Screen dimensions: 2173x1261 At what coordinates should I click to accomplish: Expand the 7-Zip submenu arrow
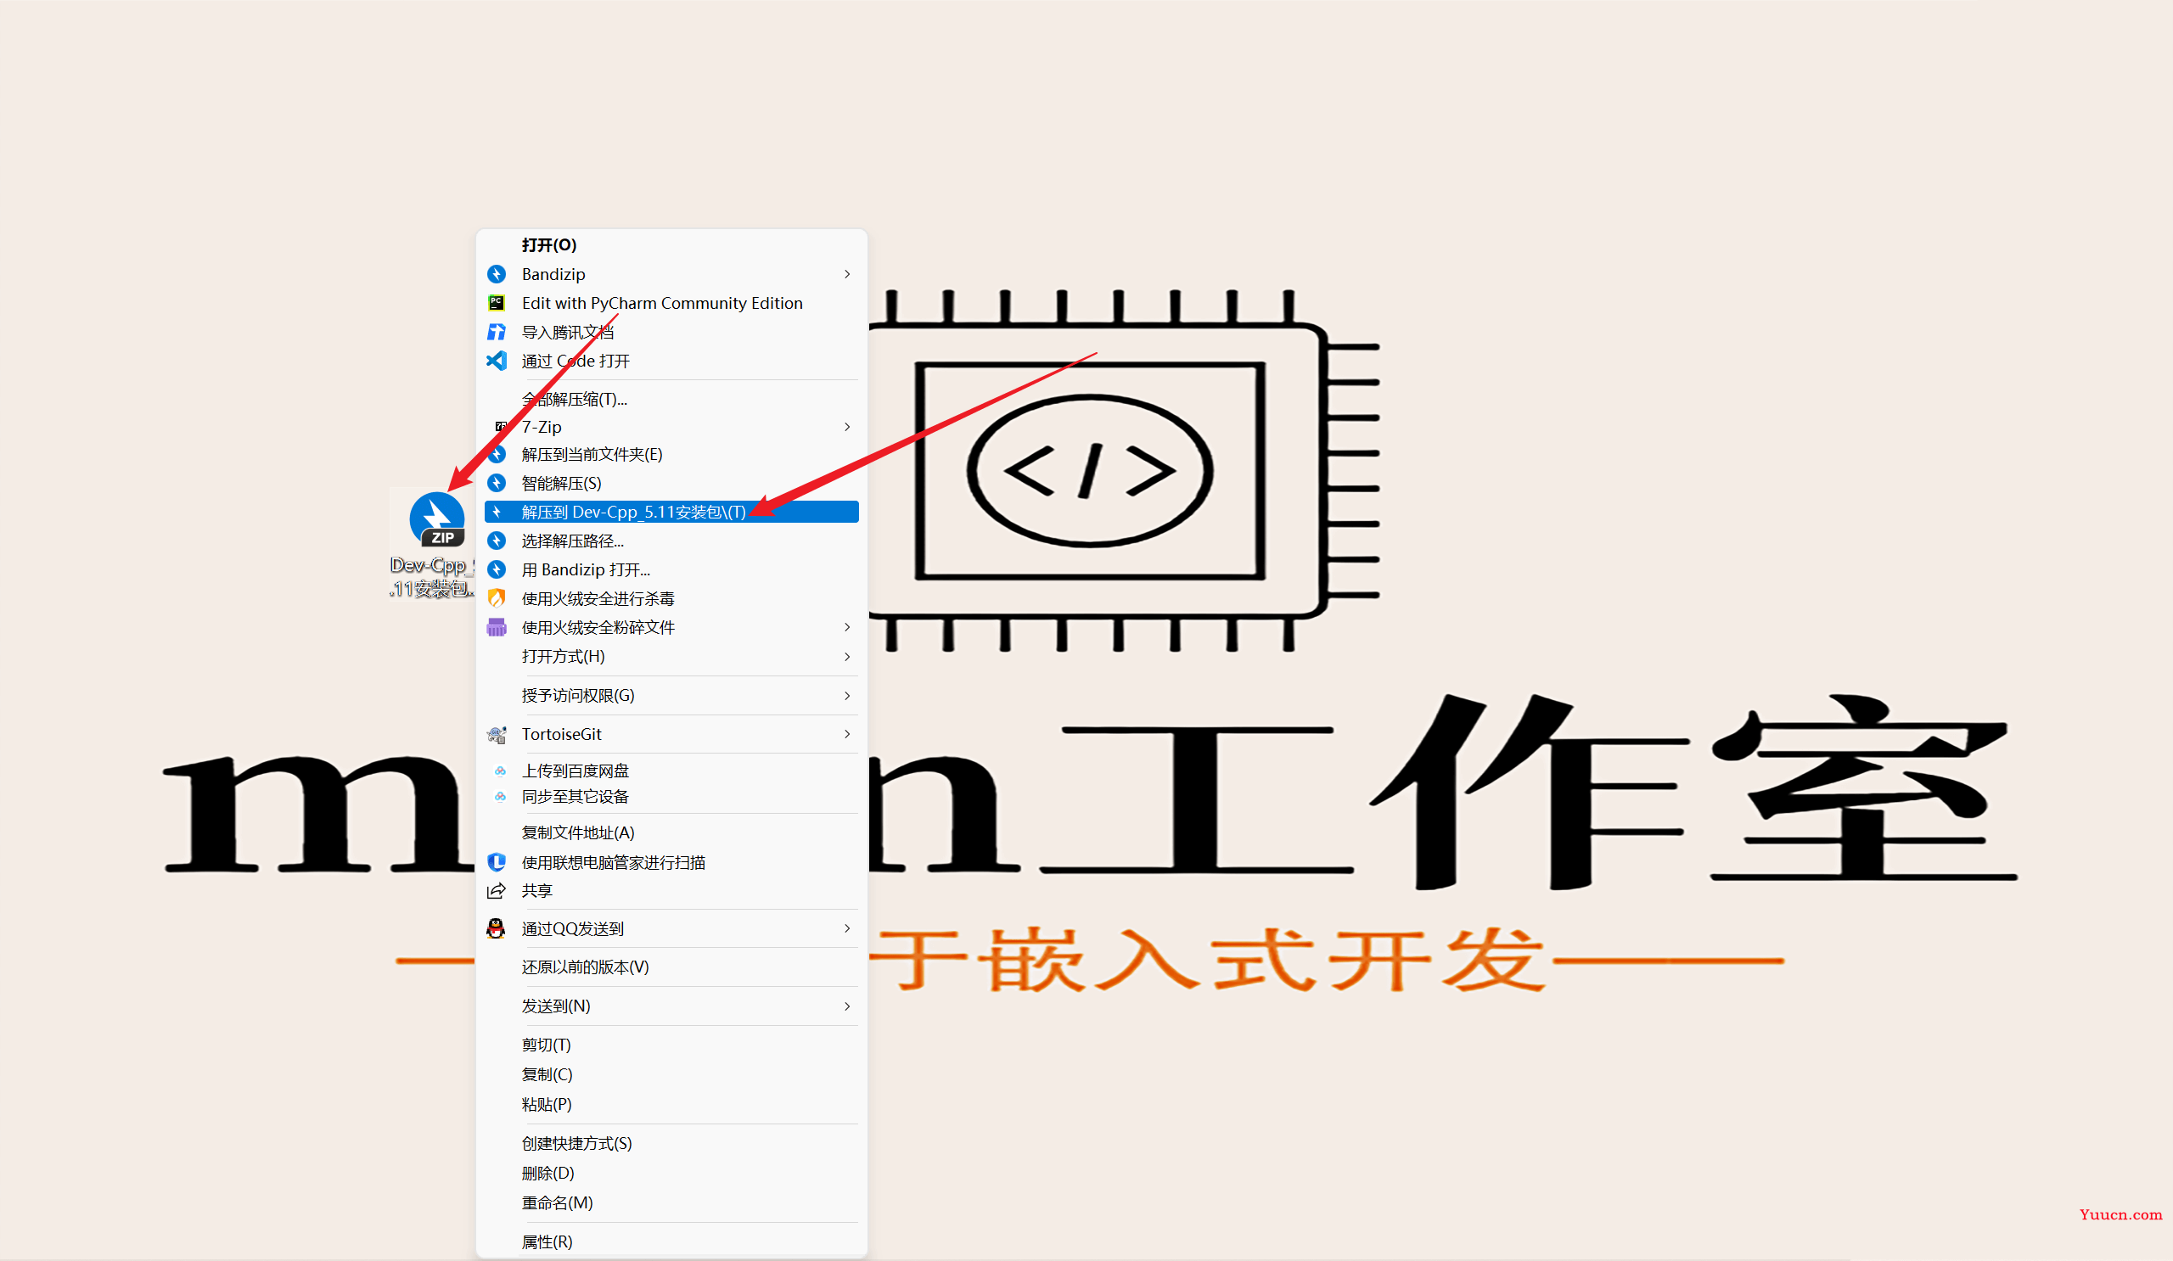pos(847,427)
